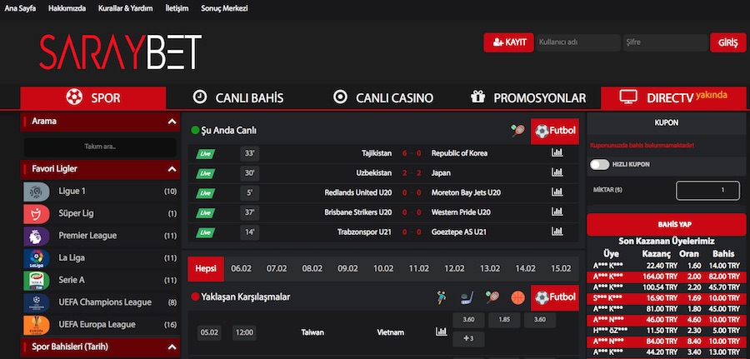The width and height of the screenshot is (750, 359).
Task: Open İletişim link
Action: [177, 8]
